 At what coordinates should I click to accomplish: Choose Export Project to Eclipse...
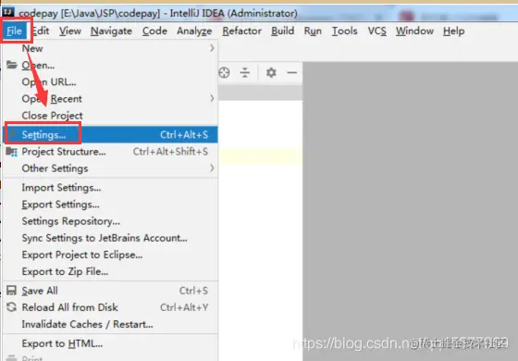pos(110,255)
